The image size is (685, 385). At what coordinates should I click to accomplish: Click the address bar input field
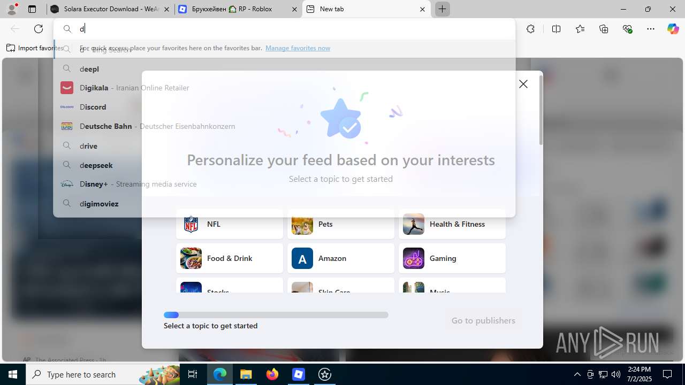[284, 29]
